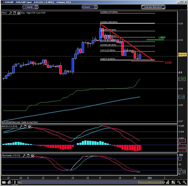Click Fibonacci label 0.9077 (0.00%)
Image resolution: width=188 pixels, height=186 pixels.
tap(108, 59)
